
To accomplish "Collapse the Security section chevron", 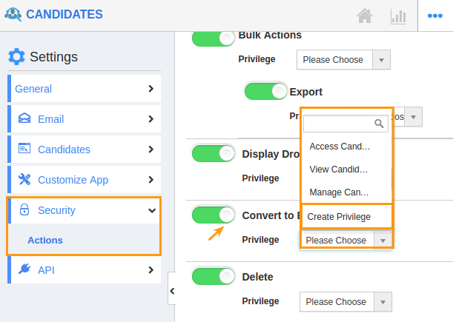I will click(152, 210).
